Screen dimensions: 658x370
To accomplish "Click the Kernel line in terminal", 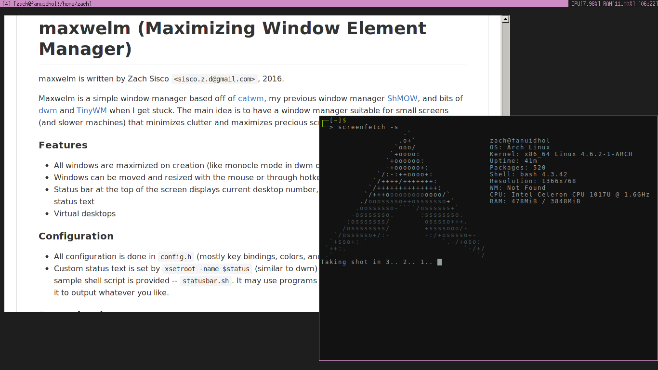I will pos(561,154).
